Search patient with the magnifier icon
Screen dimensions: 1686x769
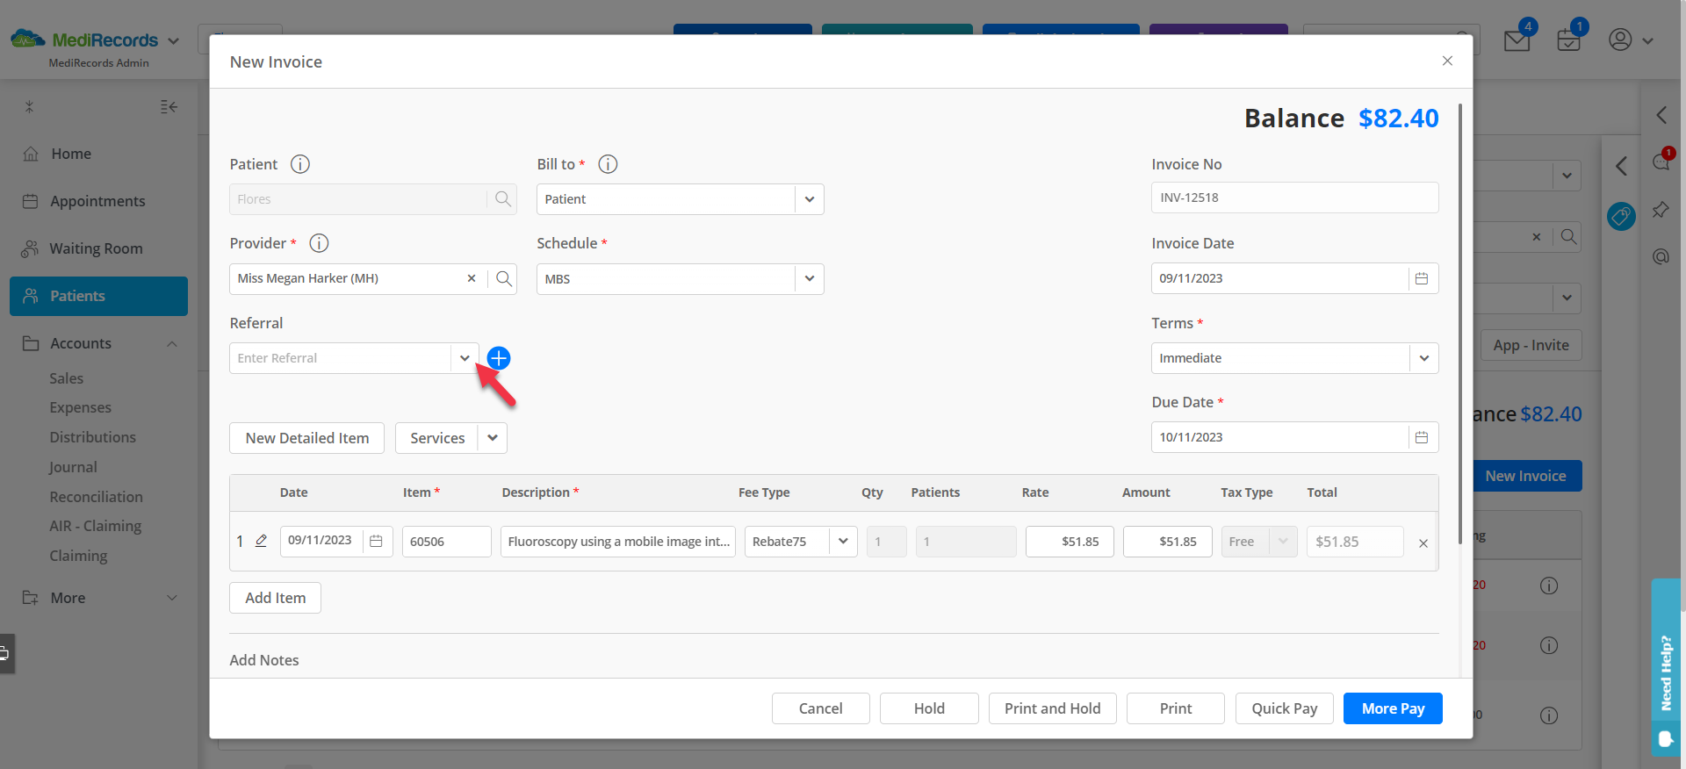click(502, 199)
